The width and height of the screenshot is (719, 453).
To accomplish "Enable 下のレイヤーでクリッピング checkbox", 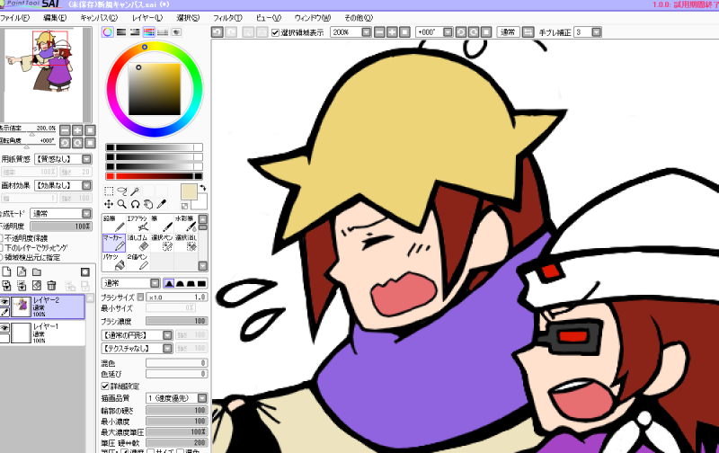I will click(x=2, y=247).
